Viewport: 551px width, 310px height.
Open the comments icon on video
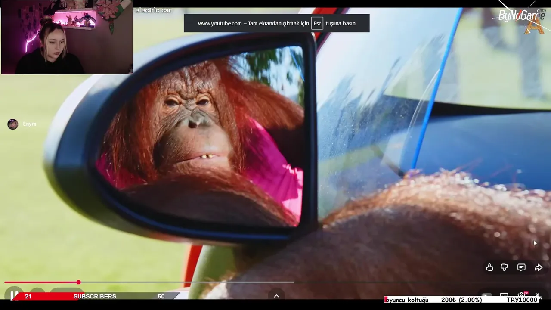point(521,267)
